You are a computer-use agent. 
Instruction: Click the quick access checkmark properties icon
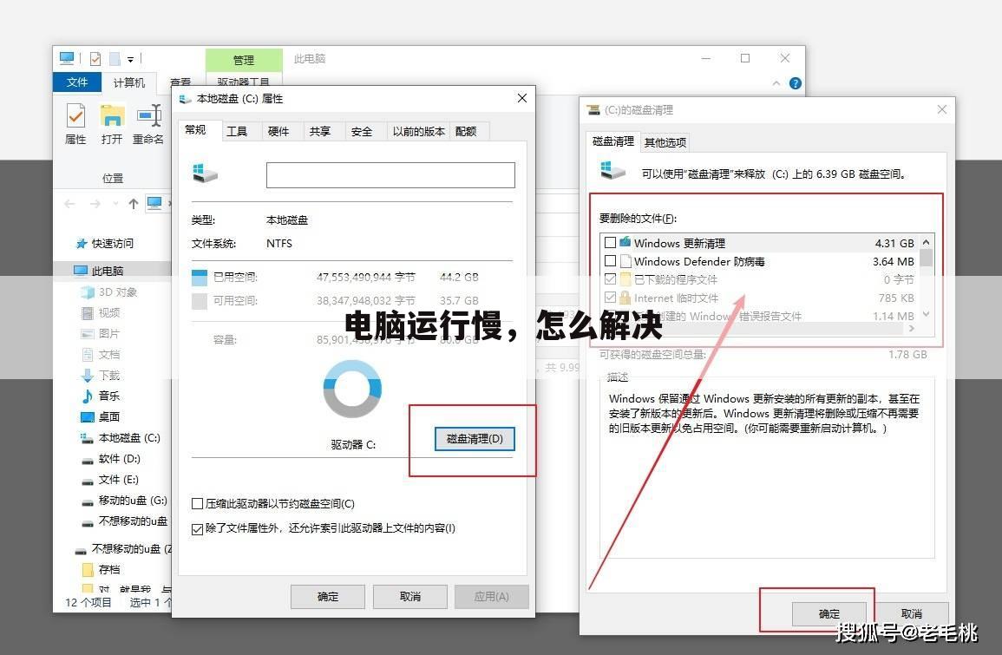(95, 59)
